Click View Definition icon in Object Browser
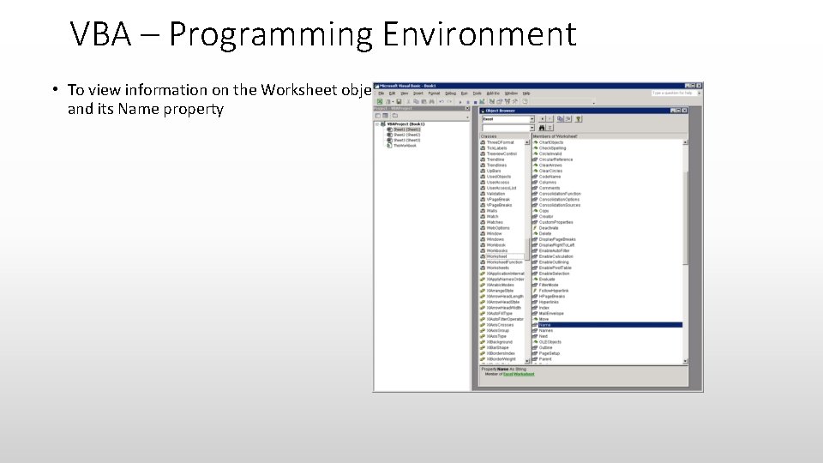823x463 pixels. [x=568, y=119]
